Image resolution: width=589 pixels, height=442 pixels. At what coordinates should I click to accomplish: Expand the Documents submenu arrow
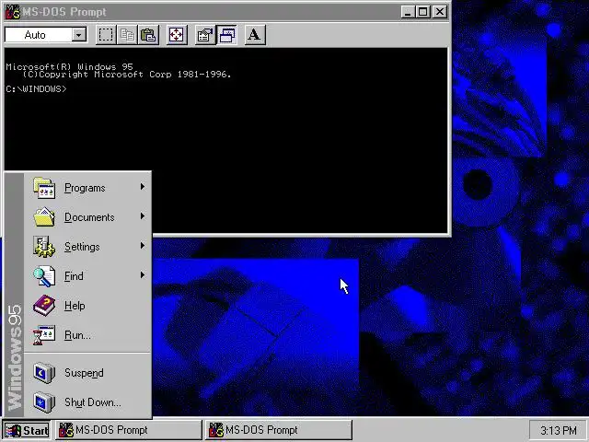click(143, 216)
